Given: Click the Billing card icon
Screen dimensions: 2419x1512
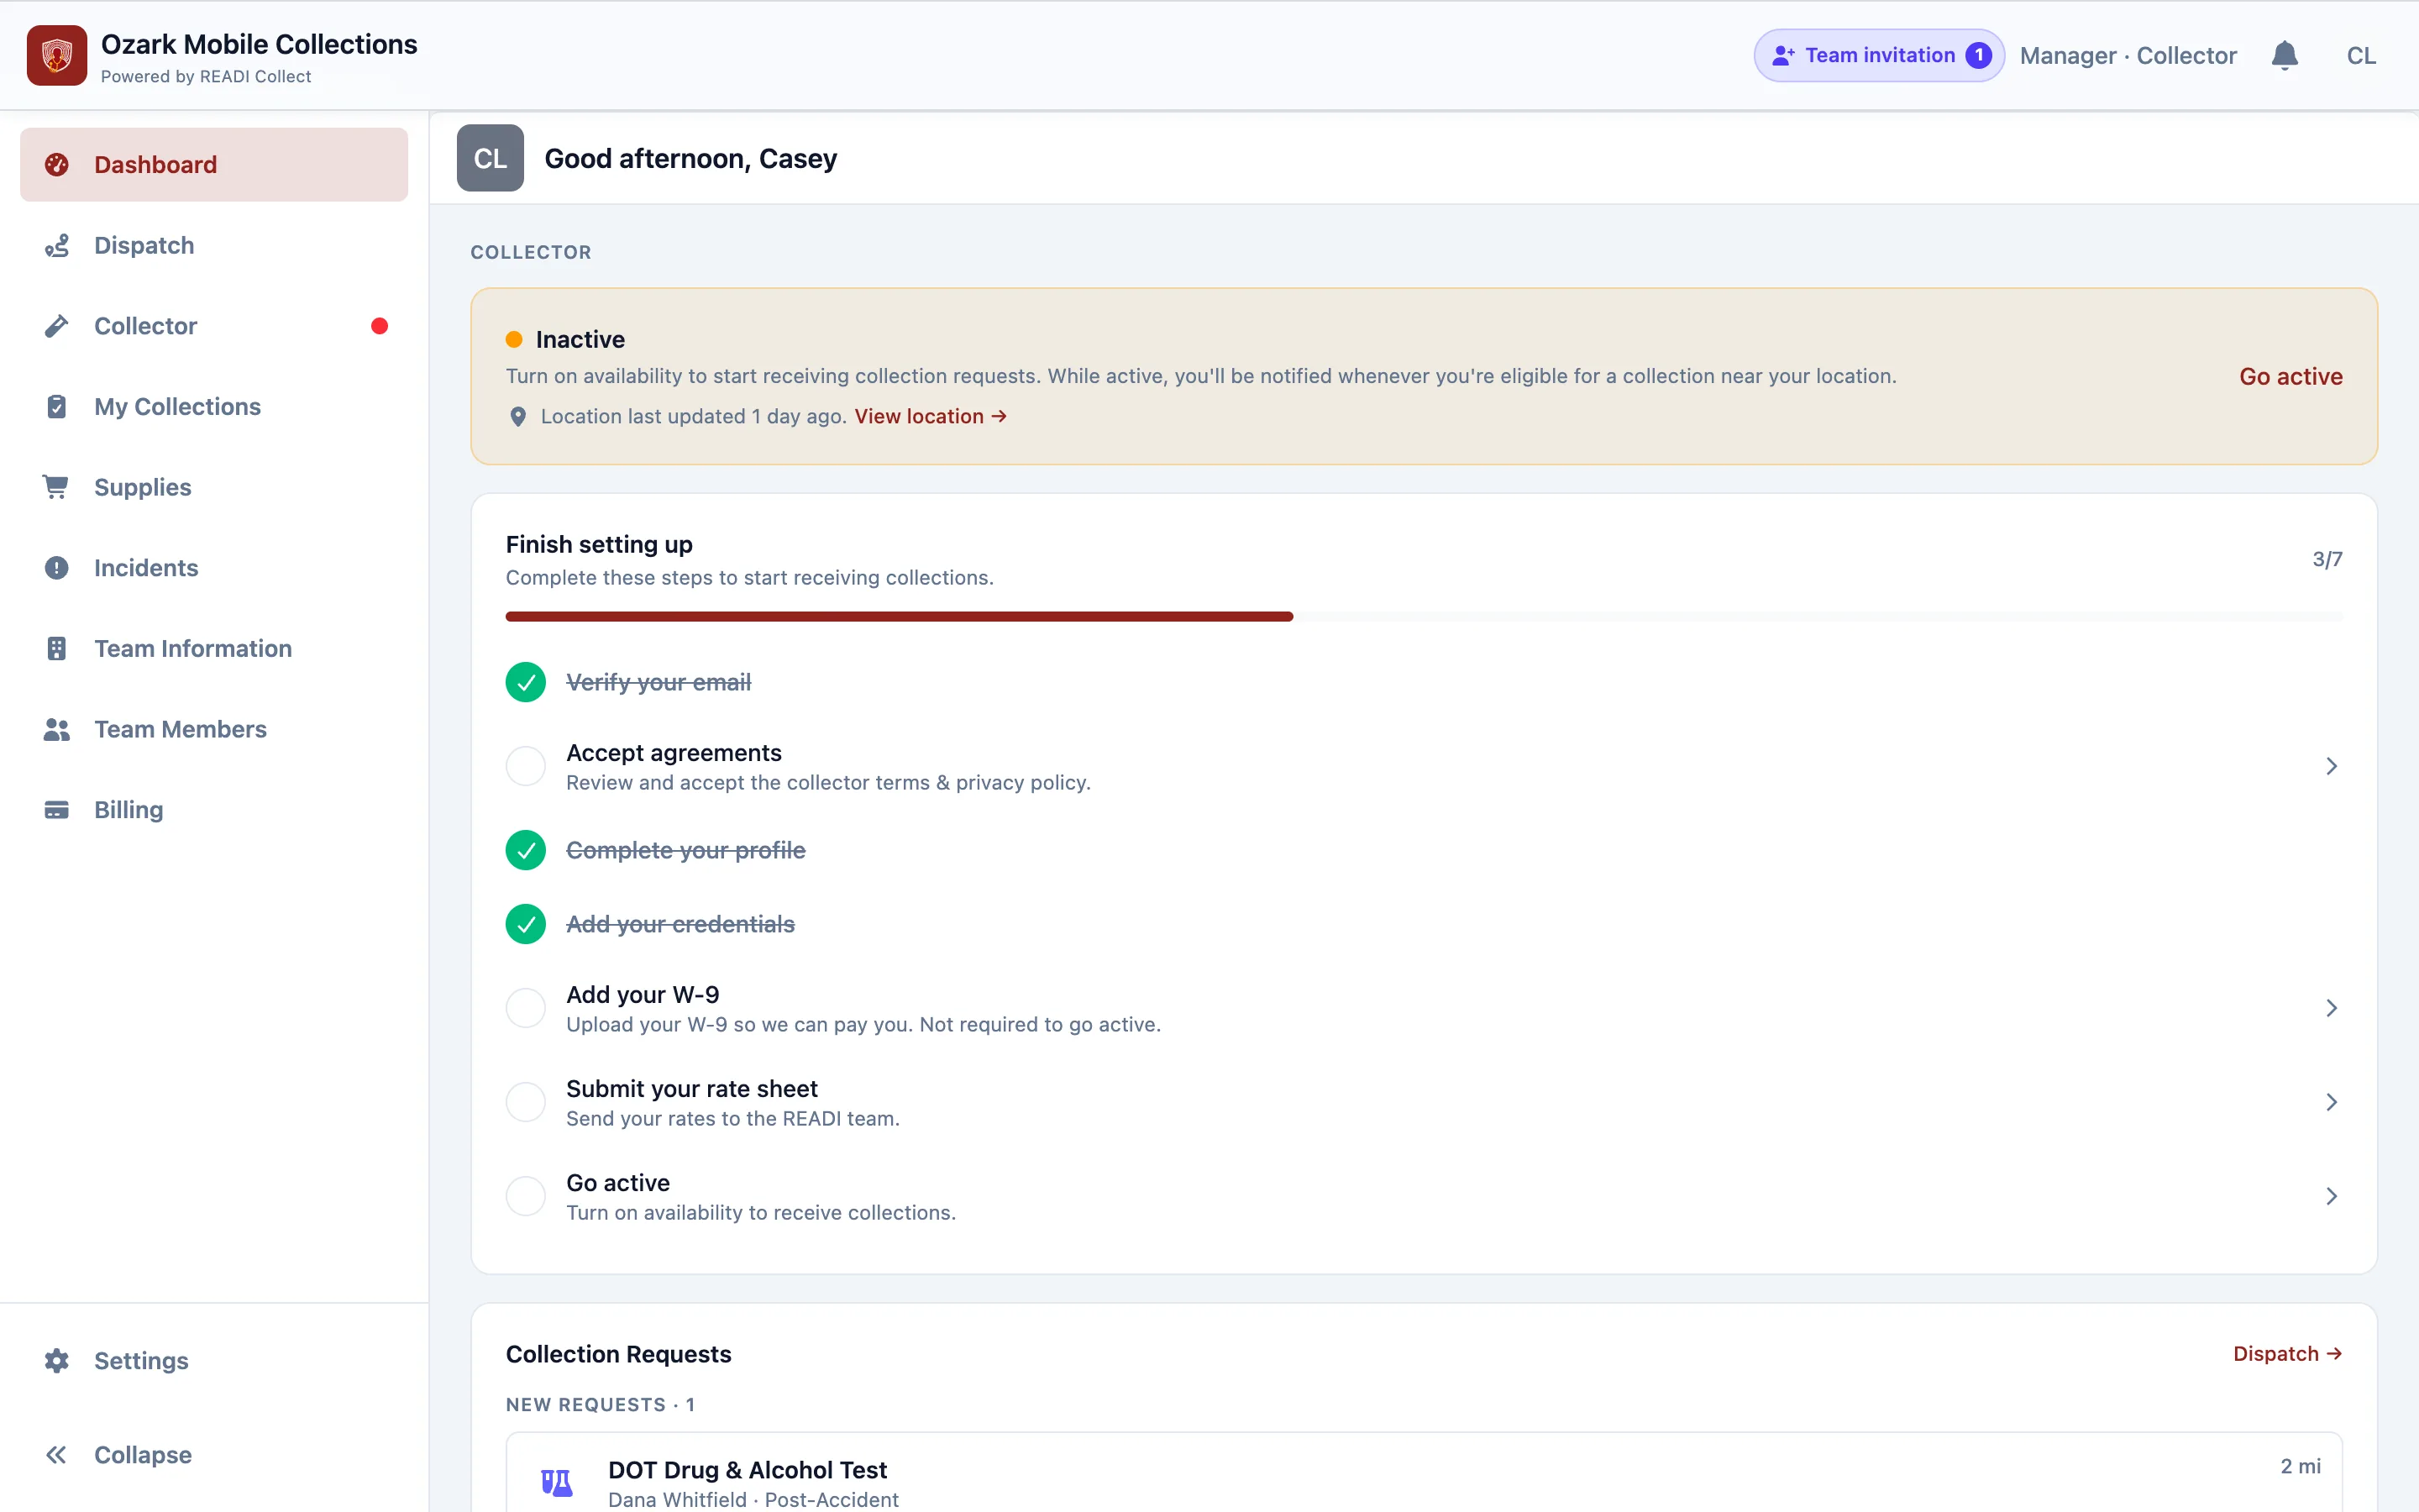Looking at the screenshot, I should click(57, 810).
